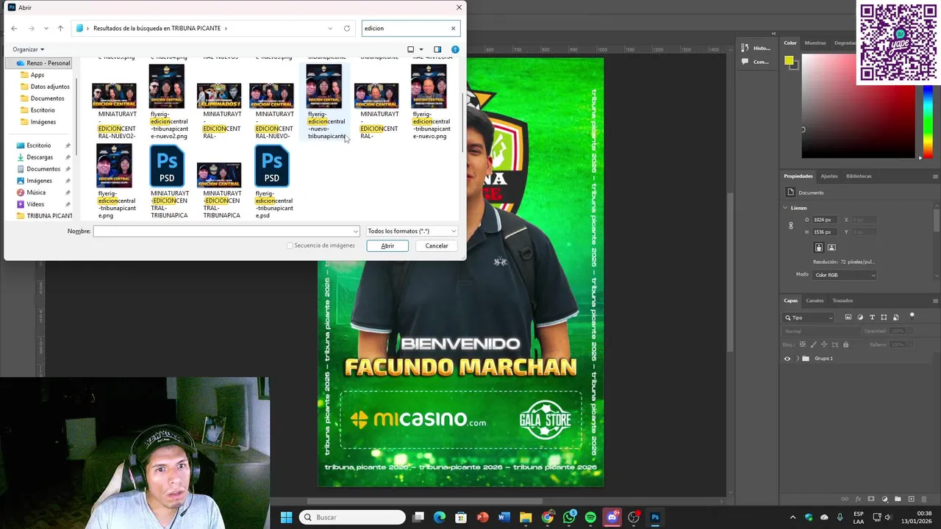This screenshot has width=941, height=529.
Task: Filter layers by type (T) icon
Action: click(x=872, y=317)
